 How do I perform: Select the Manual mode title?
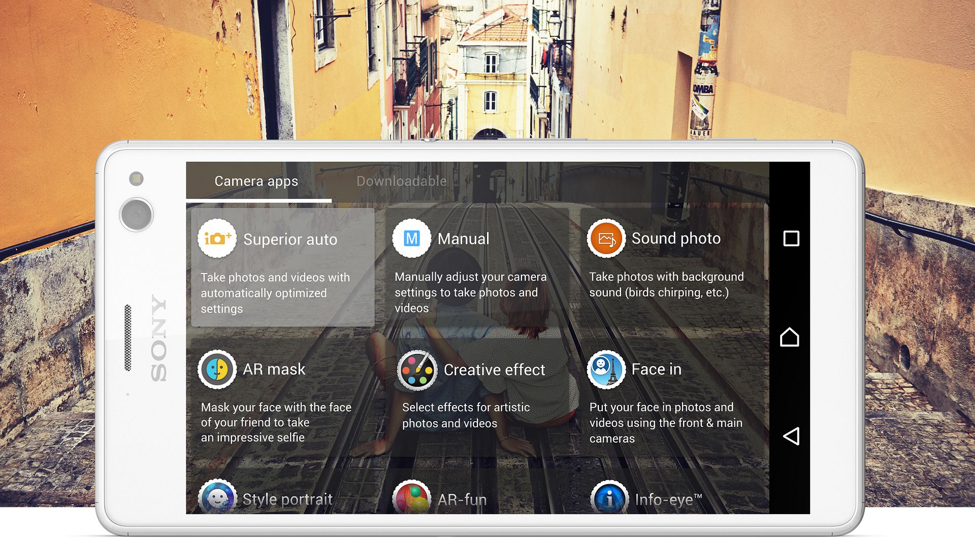[463, 239]
